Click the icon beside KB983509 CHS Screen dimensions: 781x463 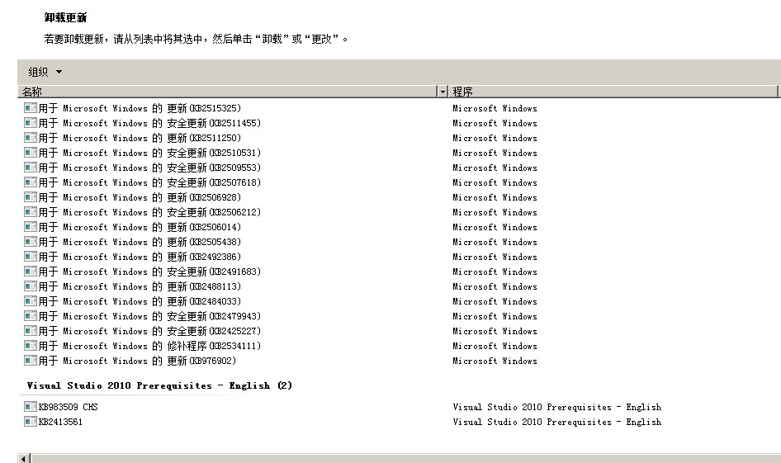click(31, 407)
